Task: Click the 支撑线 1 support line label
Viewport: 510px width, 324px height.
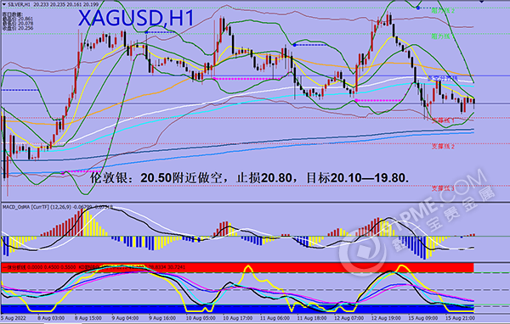Action: tap(443, 120)
